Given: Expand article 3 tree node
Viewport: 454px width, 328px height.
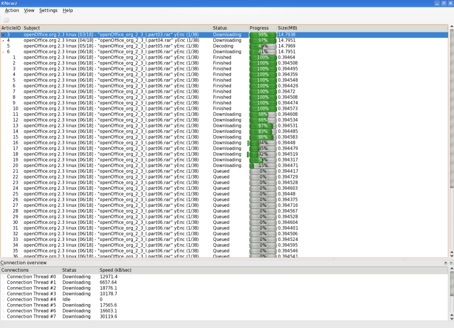Looking at the screenshot, I should pos(3,35).
